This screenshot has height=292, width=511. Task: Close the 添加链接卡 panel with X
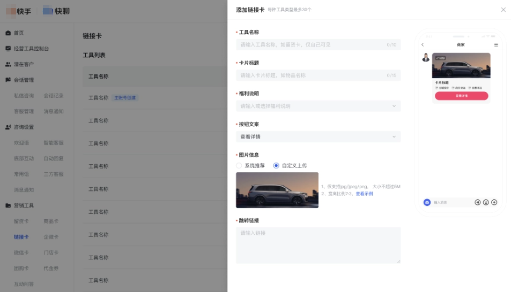point(503,10)
